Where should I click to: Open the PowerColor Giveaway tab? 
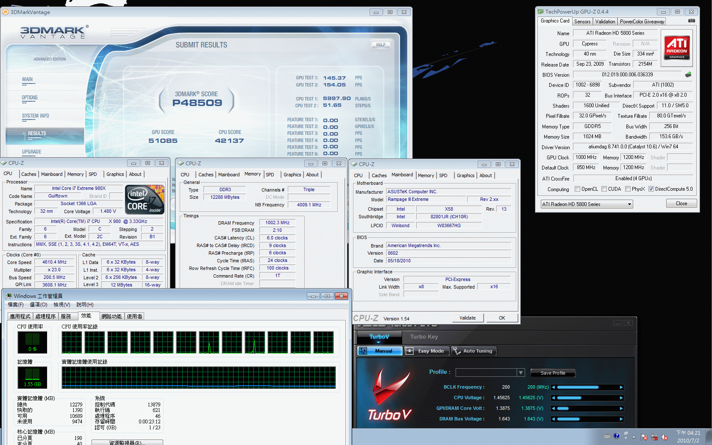pyautogui.click(x=642, y=21)
